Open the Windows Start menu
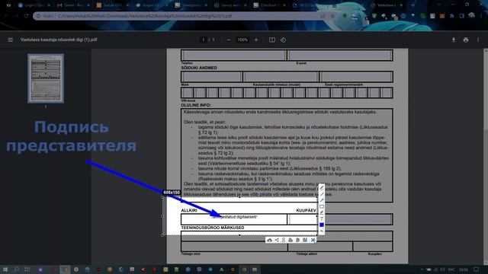Screen dimensions: 488x274 (x=5, y=269)
